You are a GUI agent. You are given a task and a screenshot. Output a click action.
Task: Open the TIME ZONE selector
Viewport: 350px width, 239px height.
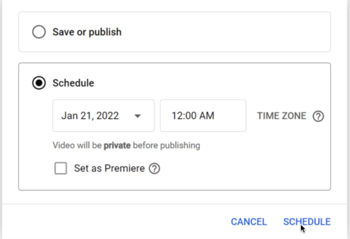[282, 116]
